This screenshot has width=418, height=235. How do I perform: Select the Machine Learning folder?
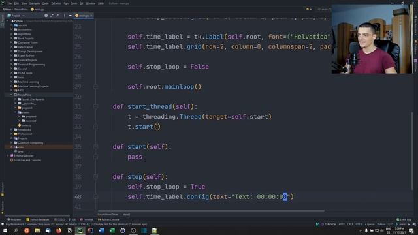pyautogui.click(x=28, y=82)
